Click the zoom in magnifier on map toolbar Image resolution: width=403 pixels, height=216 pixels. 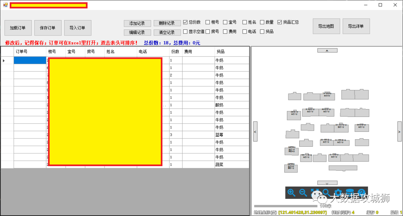(291, 193)
